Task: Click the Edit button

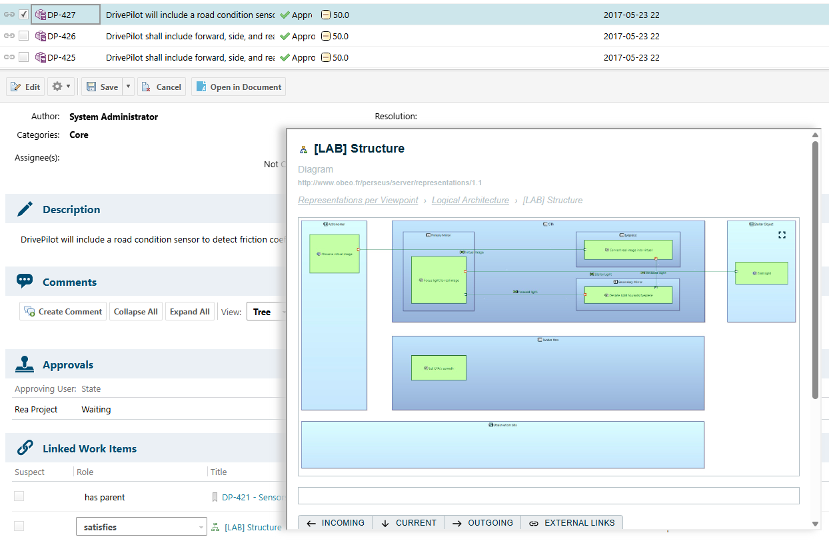Action: pyautogui.click(x=26, y=87)
